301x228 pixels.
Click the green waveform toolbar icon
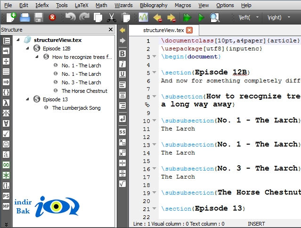(x=144, y=17)
